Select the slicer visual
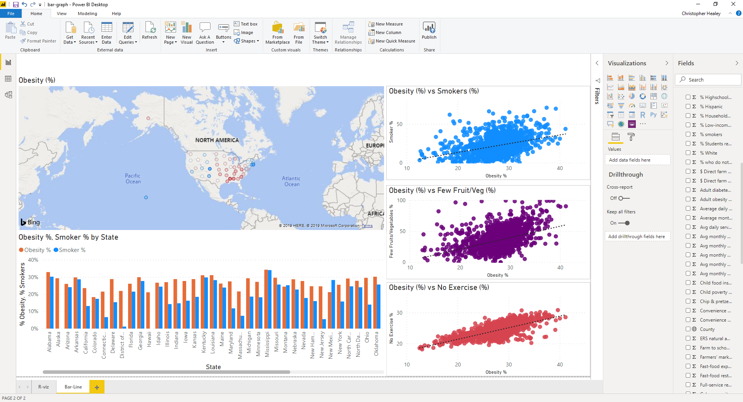Viewport: 743px width, 402px height. click(x=610, y=115)
